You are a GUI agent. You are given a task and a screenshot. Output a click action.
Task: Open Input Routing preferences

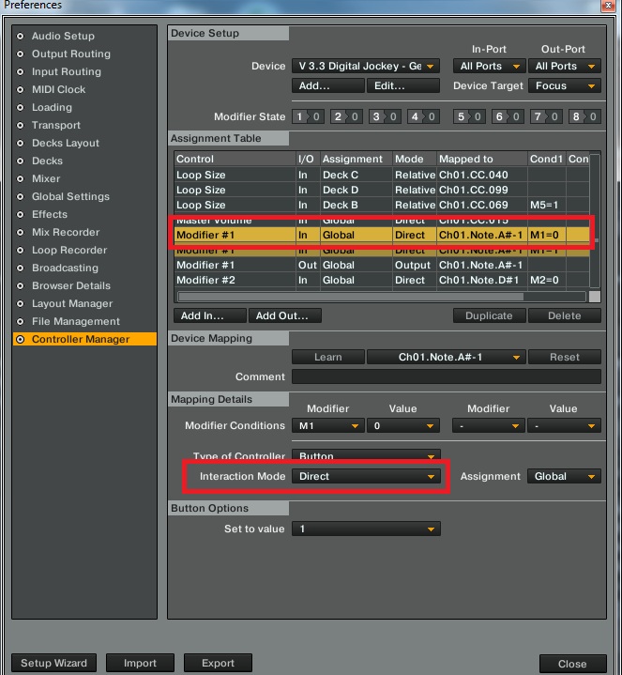tap(67, 71)
